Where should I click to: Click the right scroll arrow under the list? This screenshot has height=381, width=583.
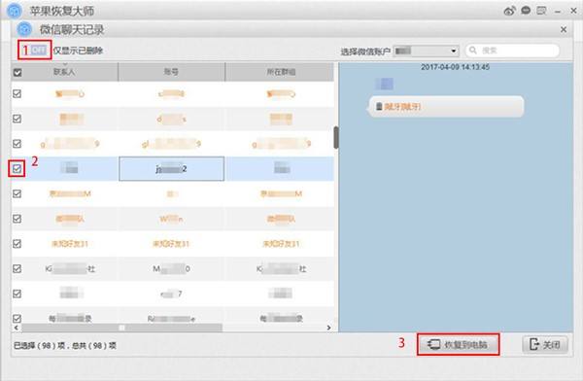coord(328,328)
